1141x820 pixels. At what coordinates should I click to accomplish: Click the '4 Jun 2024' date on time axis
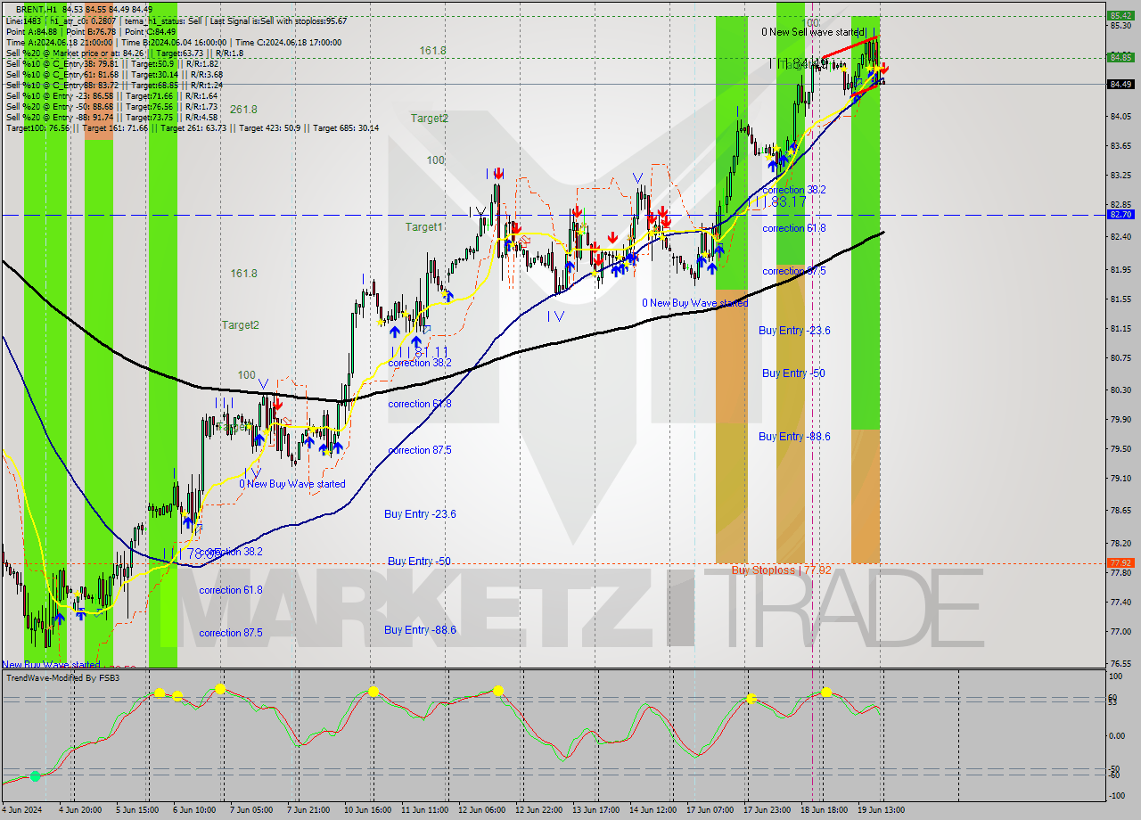click(21, 810)
